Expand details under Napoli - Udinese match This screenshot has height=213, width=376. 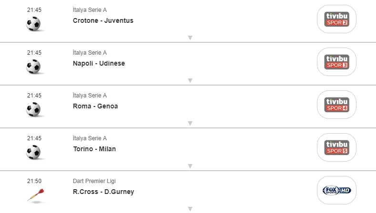coord(190,81)
